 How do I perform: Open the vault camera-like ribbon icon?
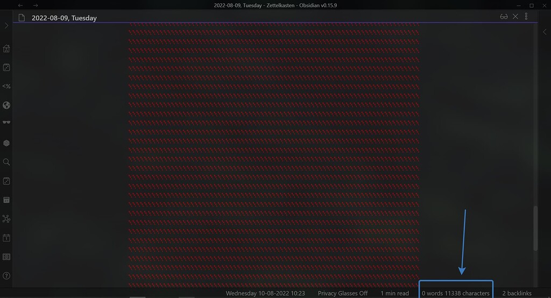[x=6, y=257]
